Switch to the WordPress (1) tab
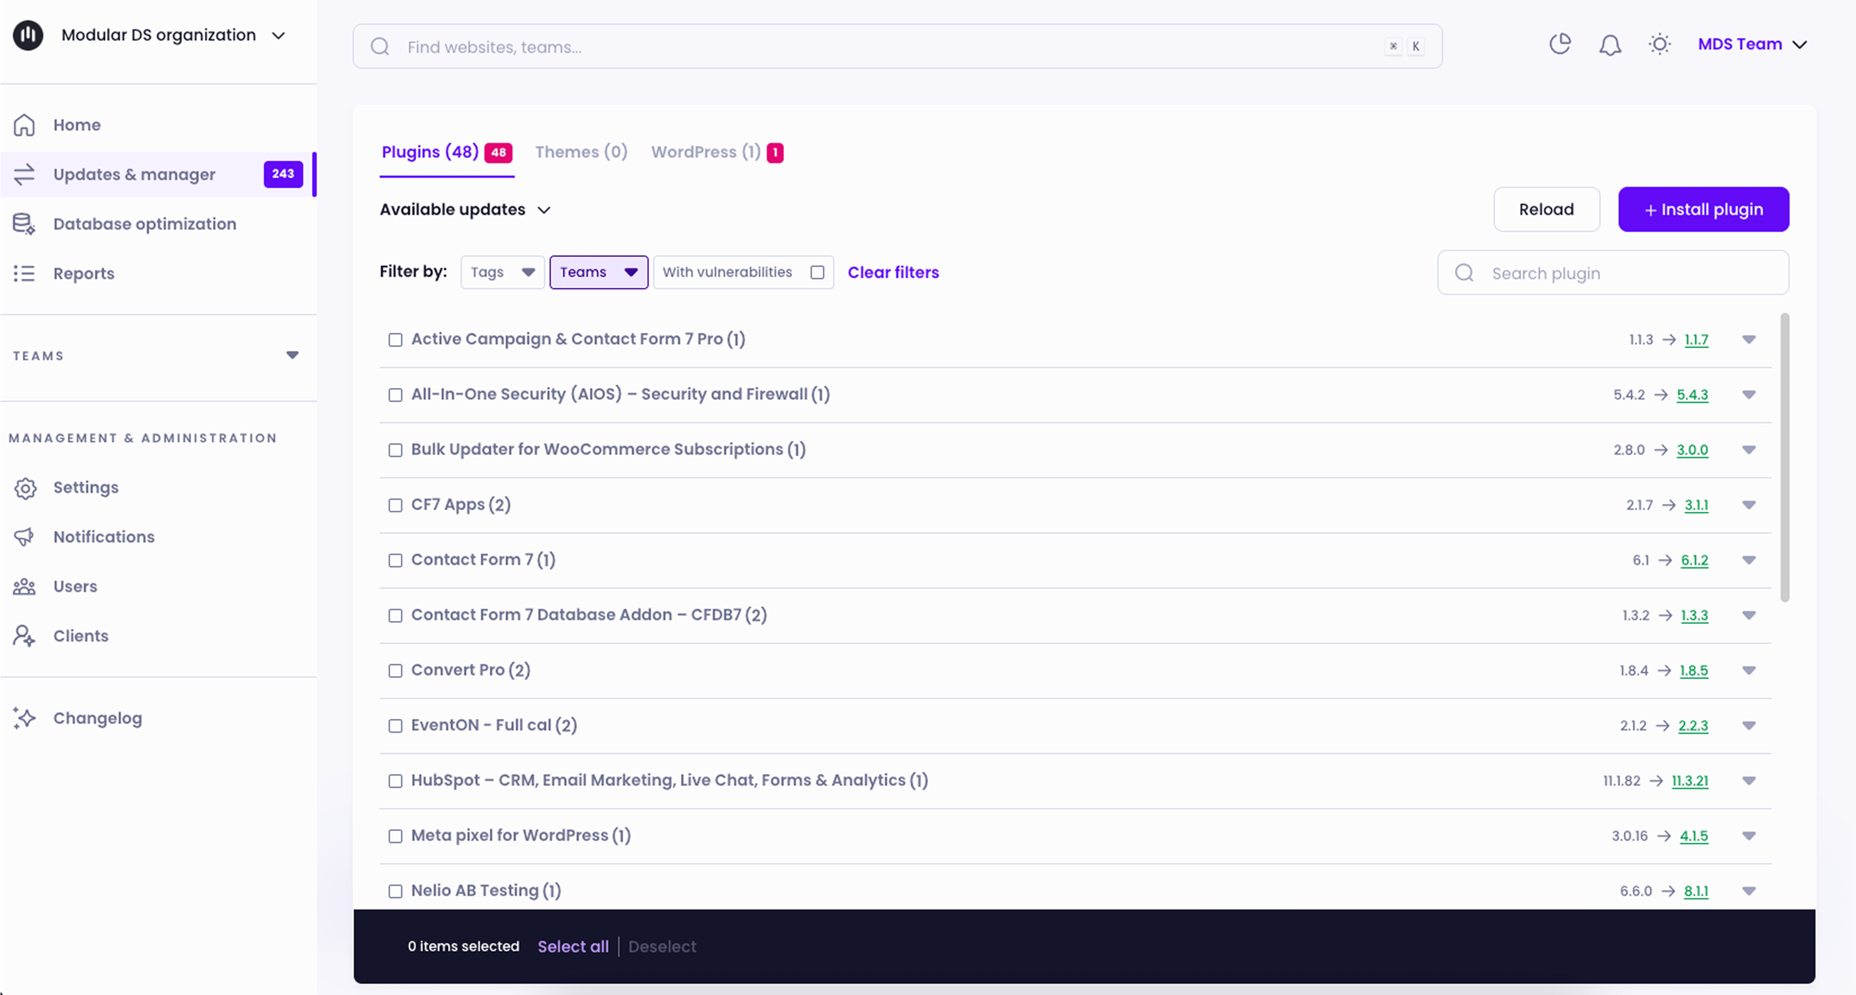The height and width of the screenshot is (995, 1856). [706, 152]
